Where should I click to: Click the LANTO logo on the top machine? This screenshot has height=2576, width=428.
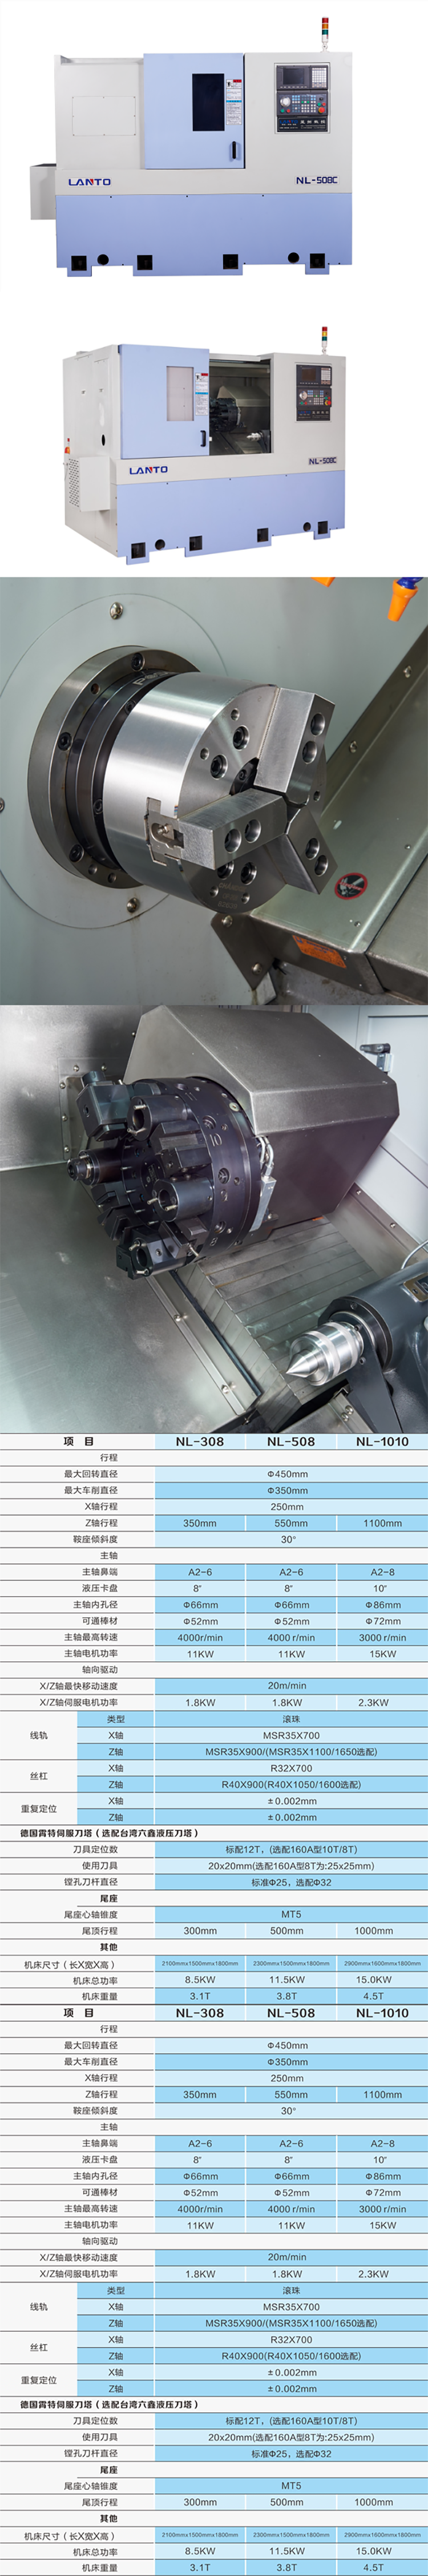(89, 182)
